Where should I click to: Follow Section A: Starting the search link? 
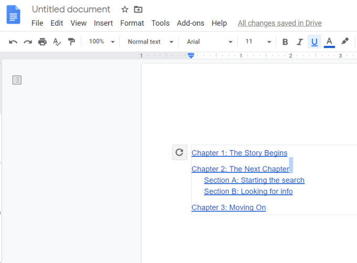tap(254, 180)
